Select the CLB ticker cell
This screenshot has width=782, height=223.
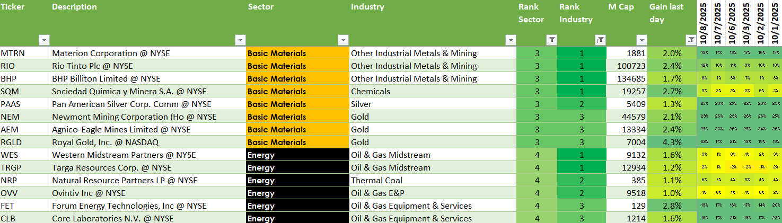[25, 218]
